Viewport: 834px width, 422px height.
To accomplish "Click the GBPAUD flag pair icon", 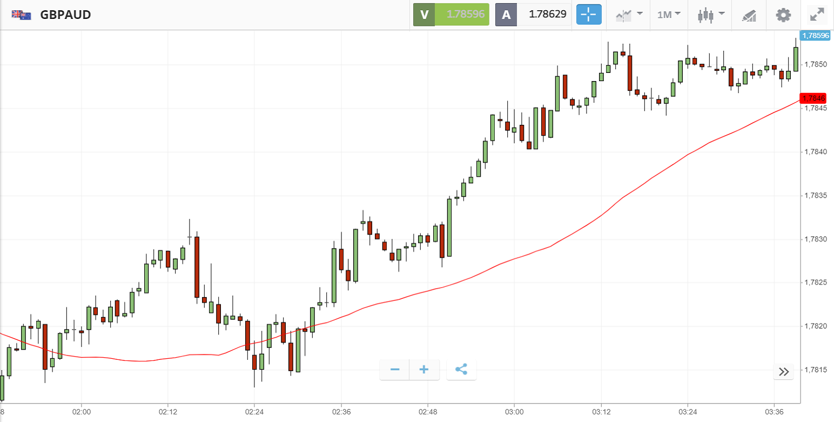I will [22, 15].
